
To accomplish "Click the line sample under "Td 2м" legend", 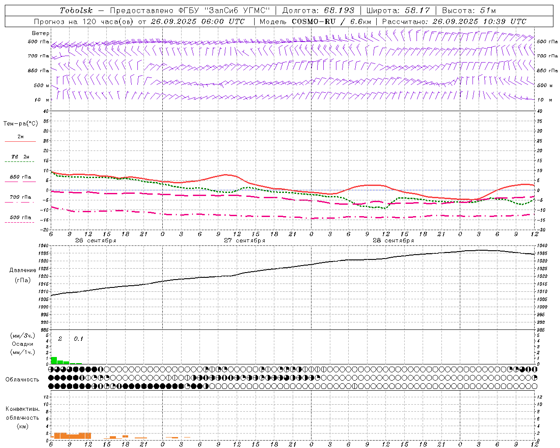I will (20, 162).
